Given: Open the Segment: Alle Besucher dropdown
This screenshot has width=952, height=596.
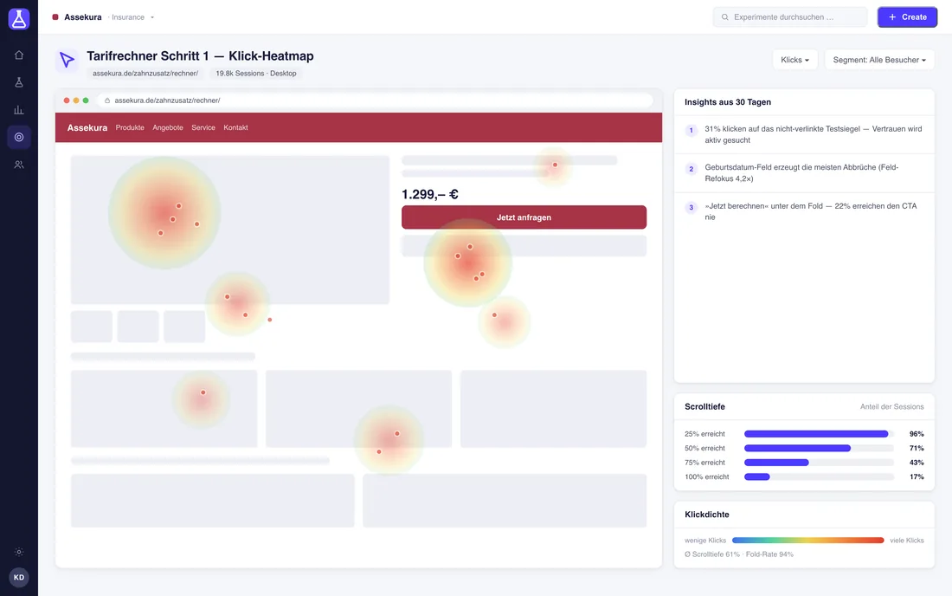Looking at the screenshot, I should pyautogui.click(x=879, y=60).
